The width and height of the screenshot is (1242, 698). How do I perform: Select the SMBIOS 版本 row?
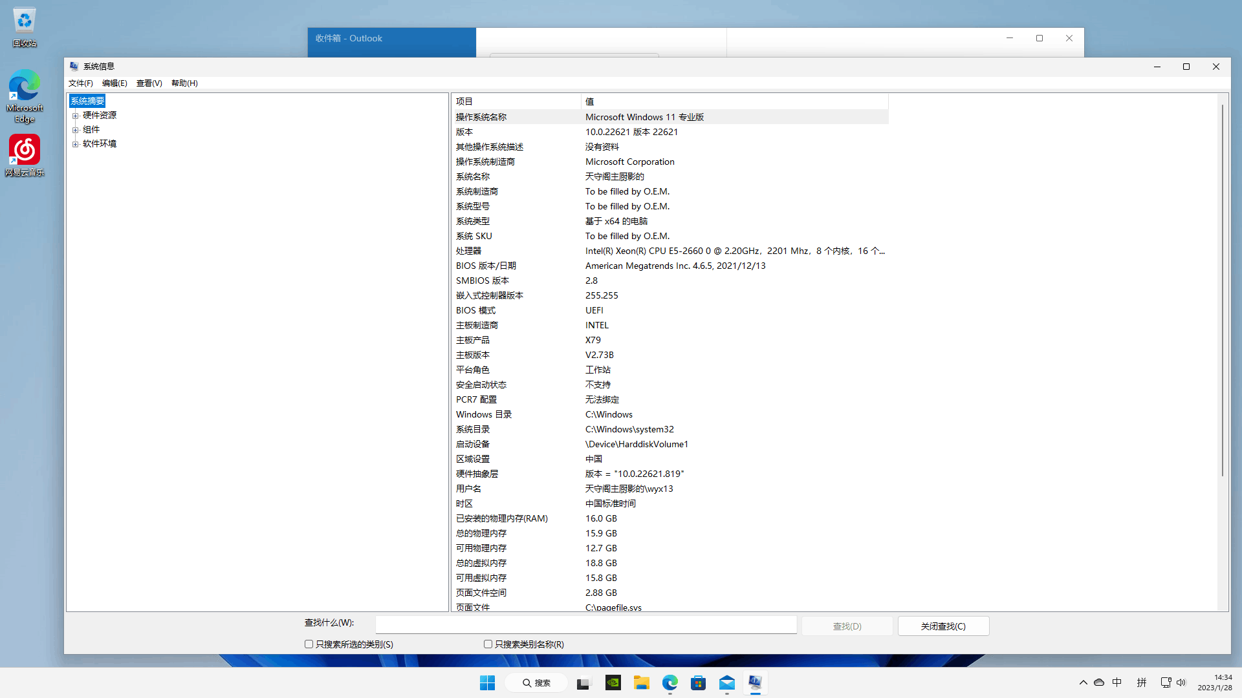670,280
